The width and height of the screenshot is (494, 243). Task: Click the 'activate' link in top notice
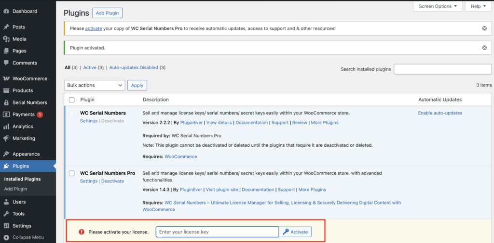[94, 28]
